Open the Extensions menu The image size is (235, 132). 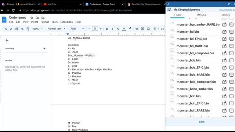pos(66,22)
